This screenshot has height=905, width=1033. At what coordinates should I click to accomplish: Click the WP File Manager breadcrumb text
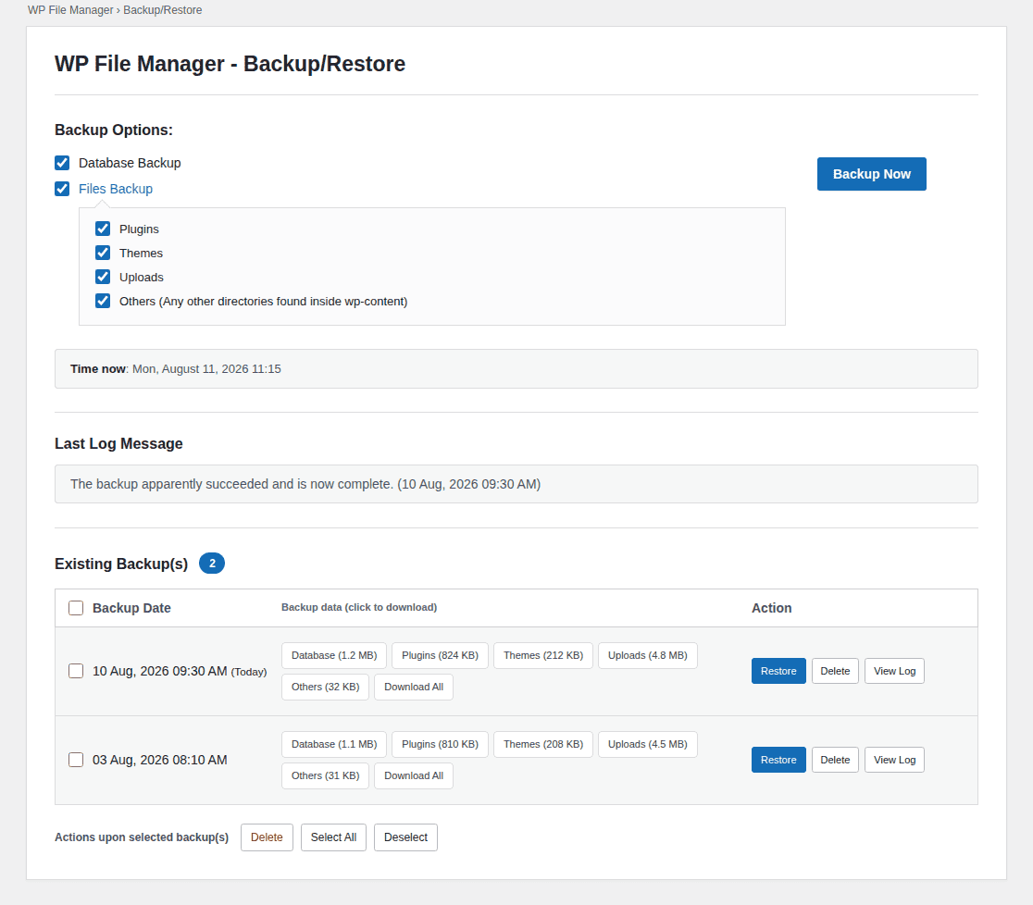(70, 10)
